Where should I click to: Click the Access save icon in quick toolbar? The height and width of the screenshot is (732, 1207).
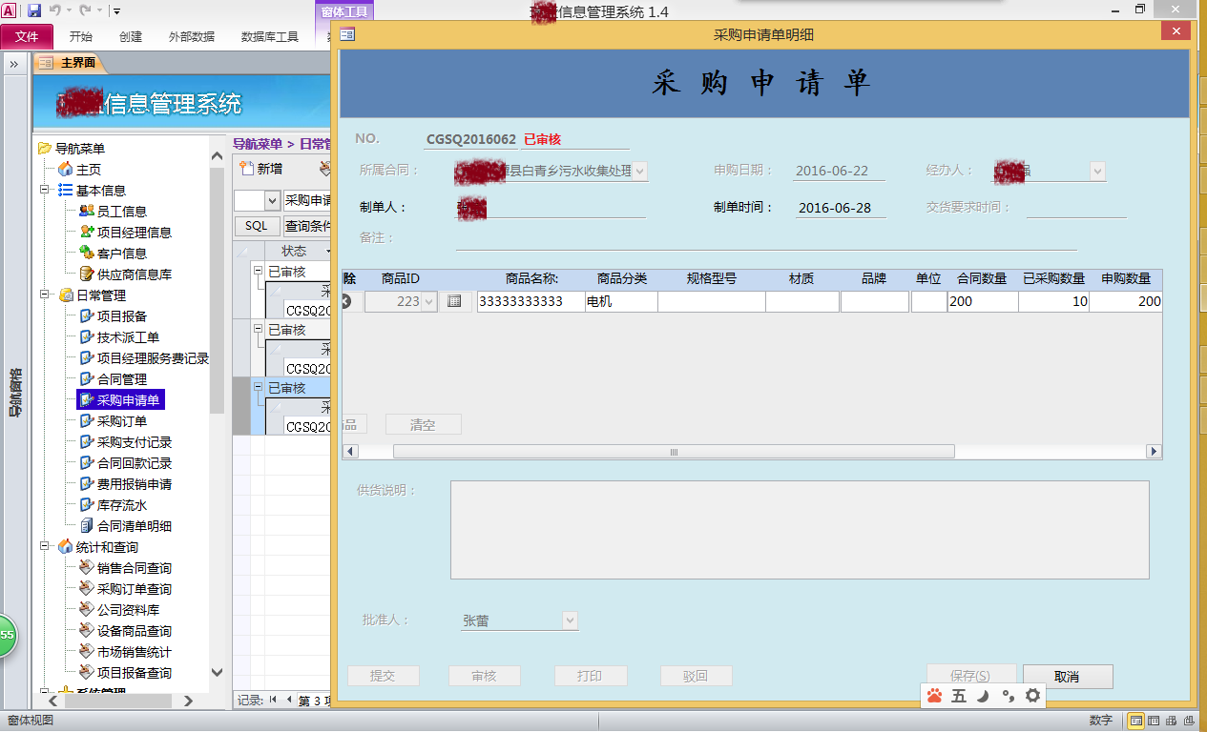(x=34, y=10)
